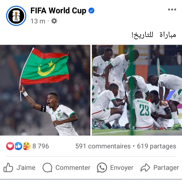Click the blue thumbs-up reaction icon
The image size is (182, 180).
[18, 146]
